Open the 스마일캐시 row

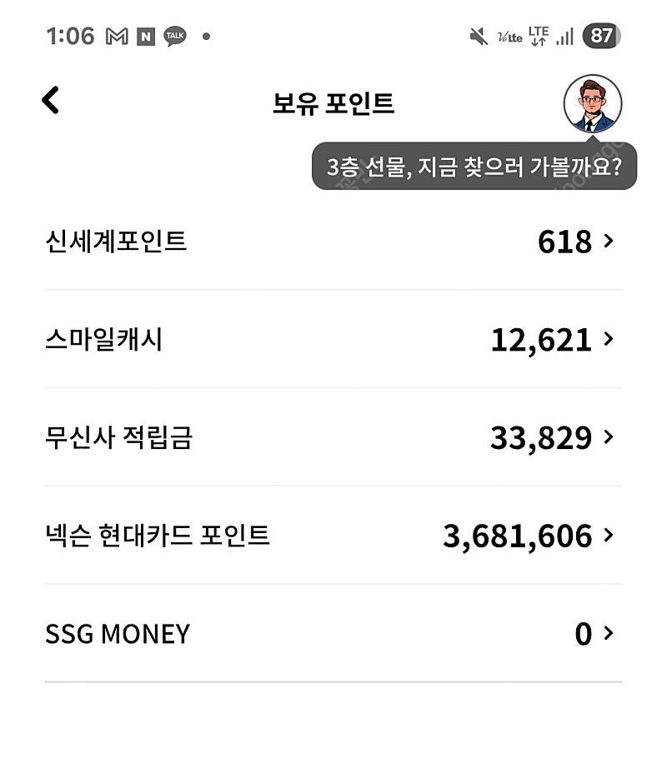click(x=333, y=339)
